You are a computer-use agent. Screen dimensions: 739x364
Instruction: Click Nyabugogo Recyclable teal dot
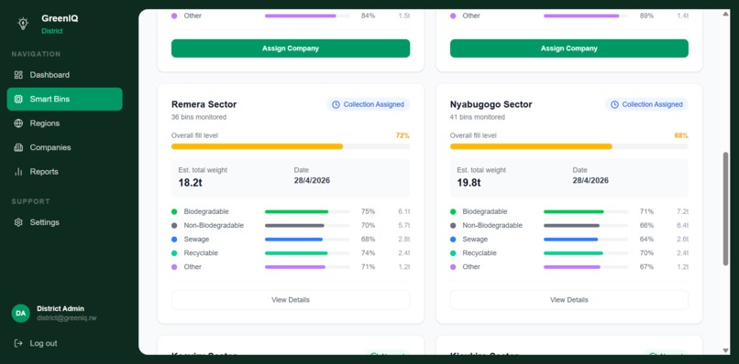click(x=453, y=253)
